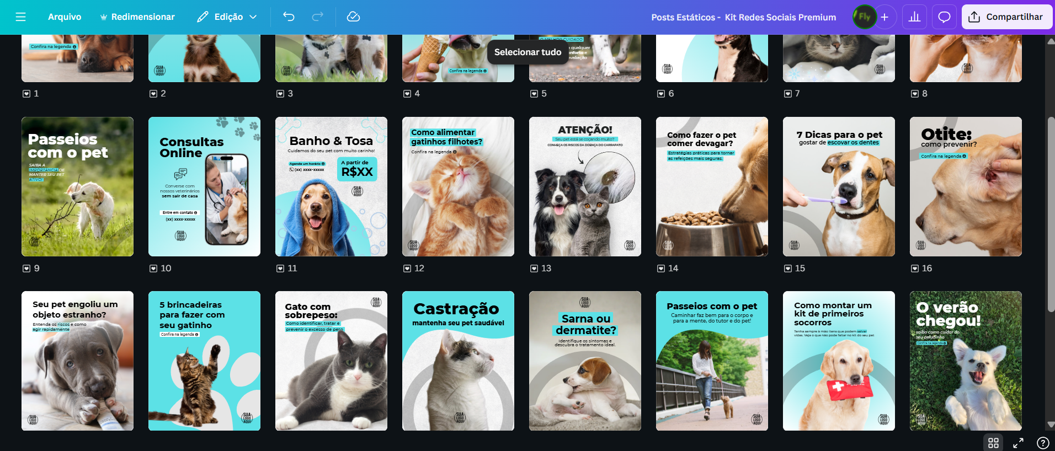Check cloud save status icon
This screenshot has width=1055, height=451.
click(x=353, y=17)
